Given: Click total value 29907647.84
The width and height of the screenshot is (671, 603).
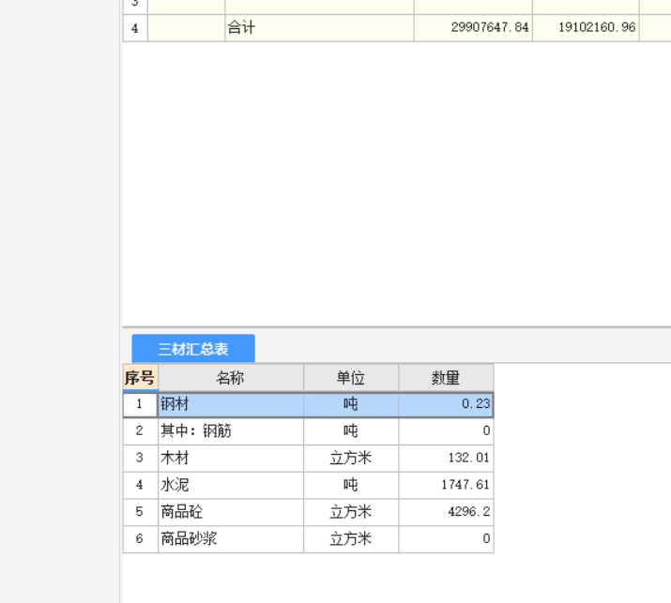Looking at the screenshot, I should (473, 28).
